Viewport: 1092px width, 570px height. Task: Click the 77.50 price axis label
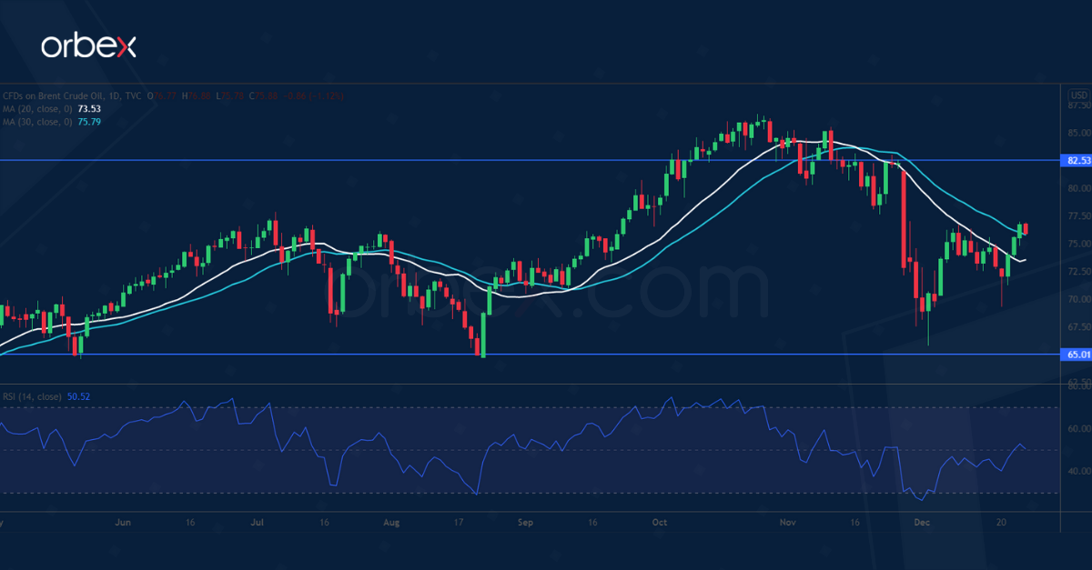pyautogui.click(x=1079, y=216)
